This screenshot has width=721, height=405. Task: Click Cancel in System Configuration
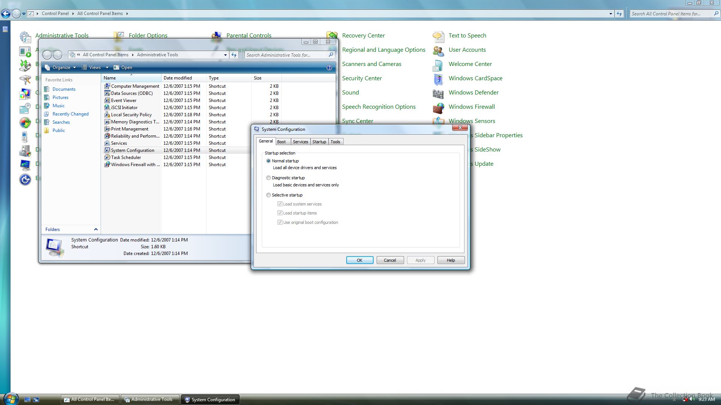pyautogui.click(x=390, y=260)
